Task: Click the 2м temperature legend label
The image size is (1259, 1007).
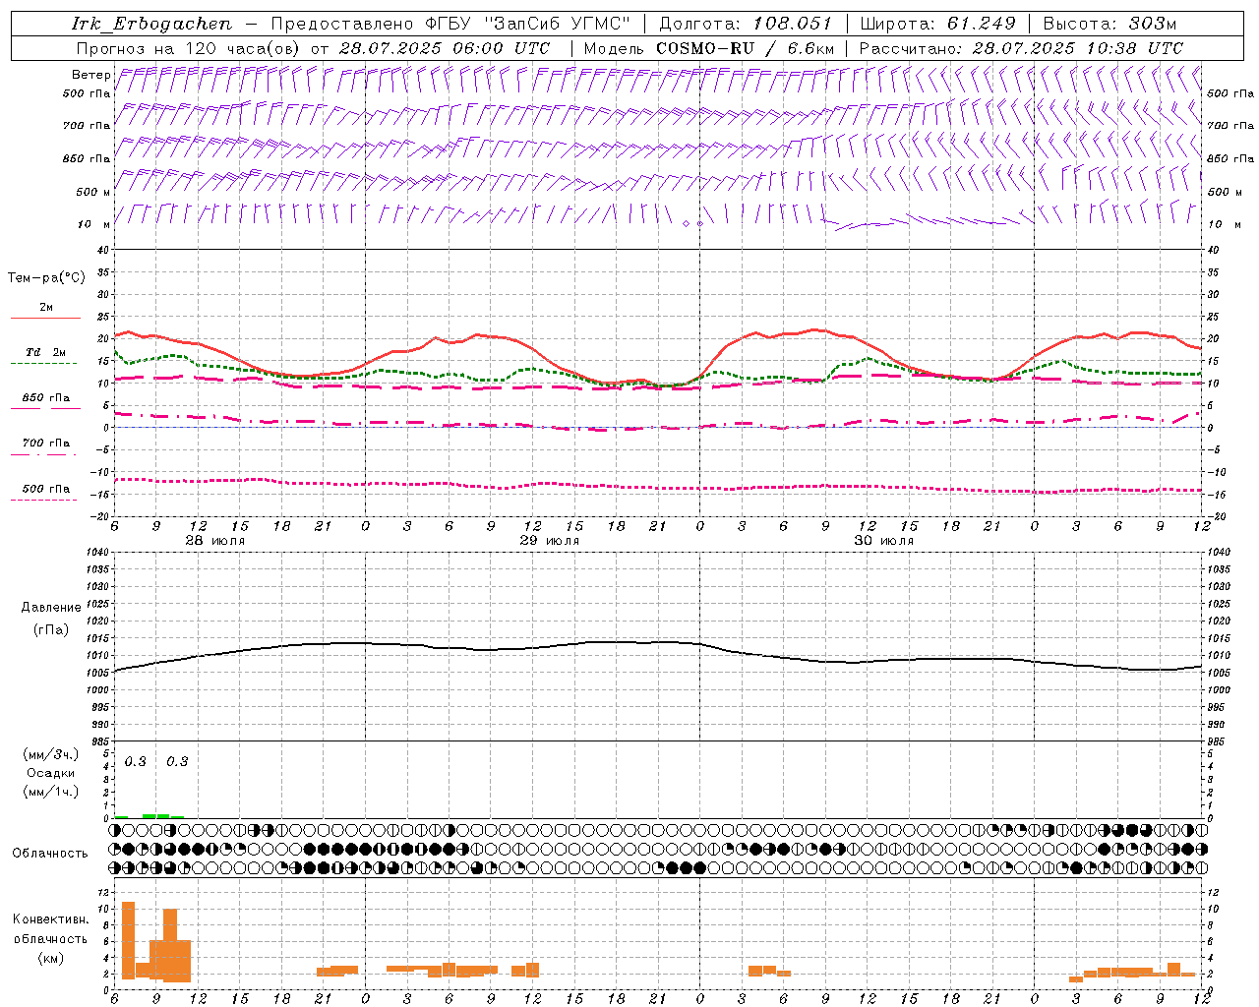Action: coord(46,308)
